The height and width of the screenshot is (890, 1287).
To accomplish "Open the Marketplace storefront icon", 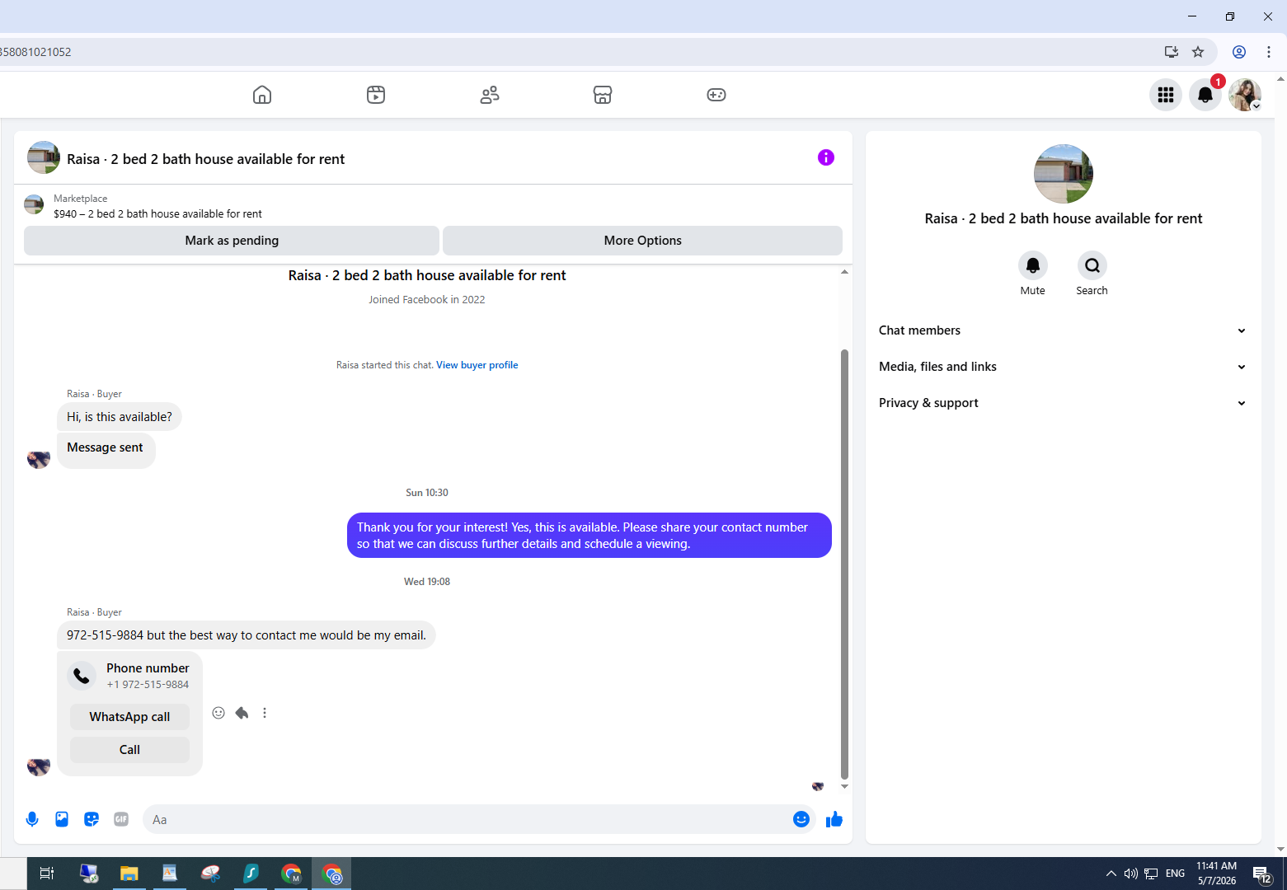I will (603, 95).
